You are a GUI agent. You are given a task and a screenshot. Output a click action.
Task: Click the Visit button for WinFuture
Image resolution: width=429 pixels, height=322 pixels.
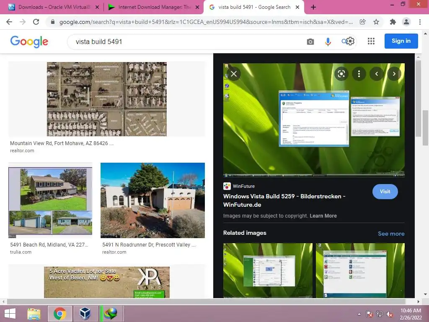(x=385, y=192)
